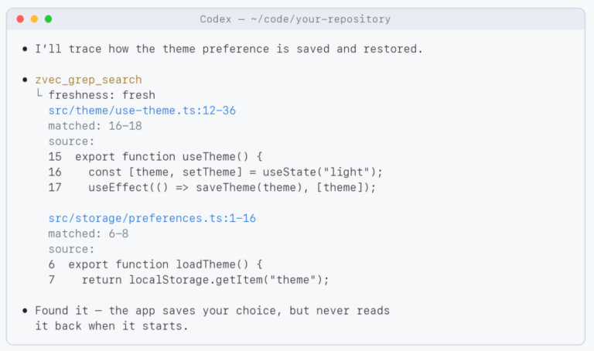The height and width of the screenshot is (351, 594).
Task: Click the "freshness: fresh" status line
Action: coord(101,95)
